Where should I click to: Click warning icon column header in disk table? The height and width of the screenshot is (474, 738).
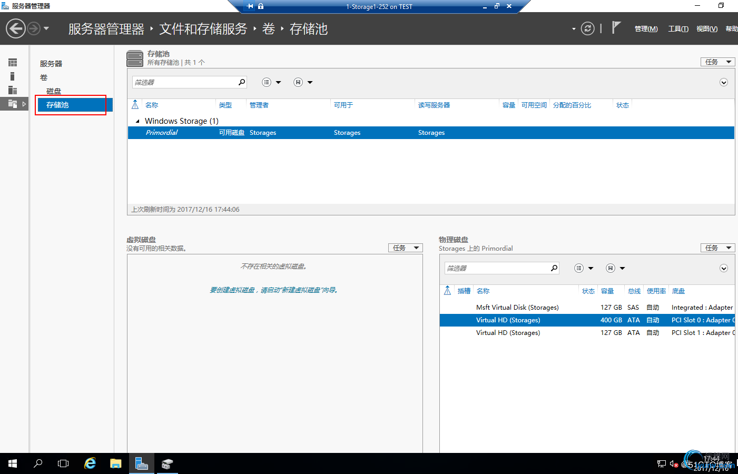click(x=447, y=291)
